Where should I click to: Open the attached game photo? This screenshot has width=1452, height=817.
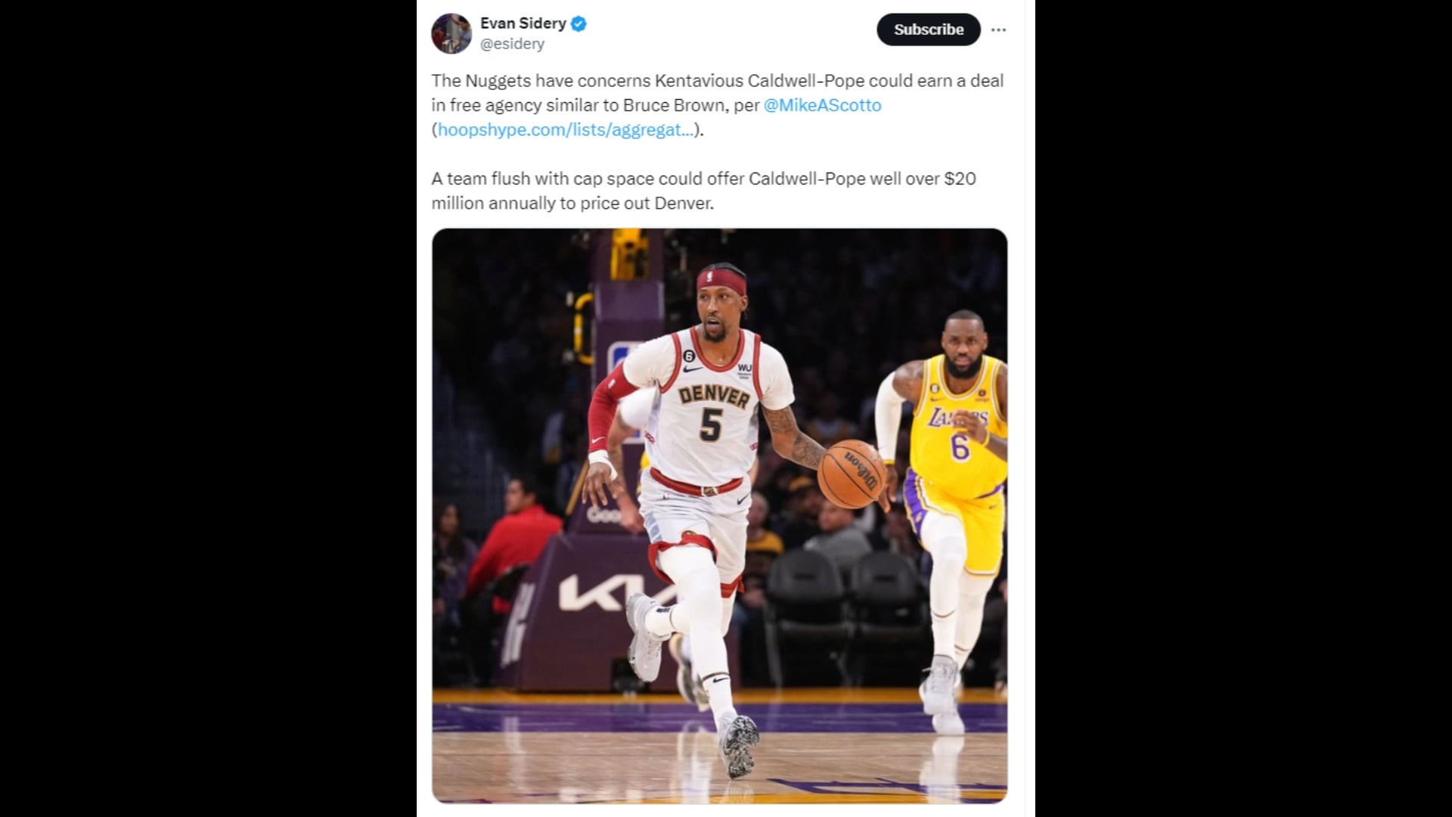click(x=719, y=515)
